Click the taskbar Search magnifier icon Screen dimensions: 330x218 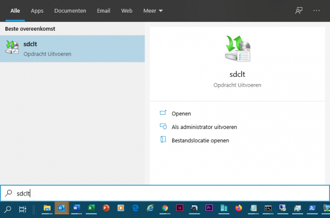click(x=8, y=209)
